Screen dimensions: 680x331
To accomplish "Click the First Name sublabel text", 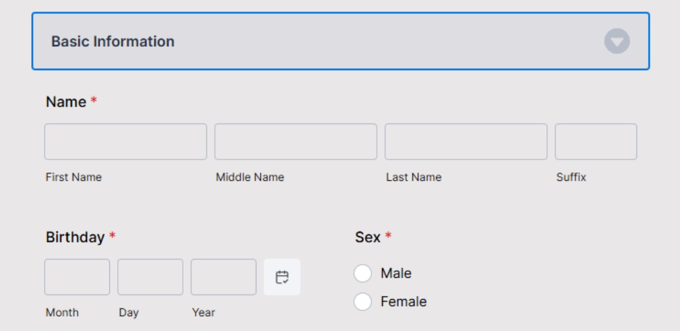I will click(x=74, y=177).
